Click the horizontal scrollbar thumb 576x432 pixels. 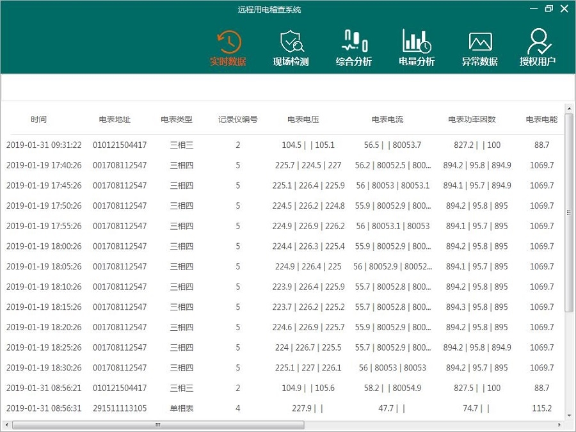point(157,424)
